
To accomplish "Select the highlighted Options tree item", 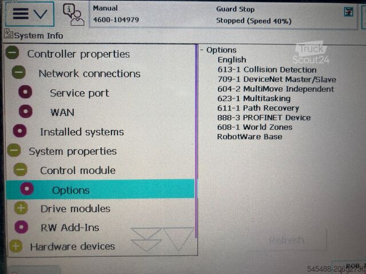I will 101,189.
